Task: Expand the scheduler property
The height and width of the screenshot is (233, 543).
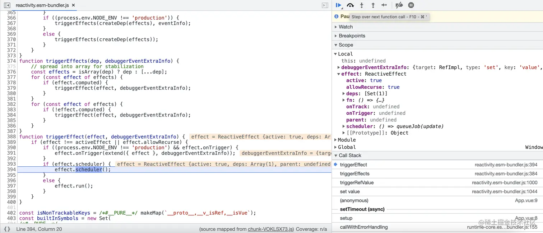Action: (x=344, y=126)
